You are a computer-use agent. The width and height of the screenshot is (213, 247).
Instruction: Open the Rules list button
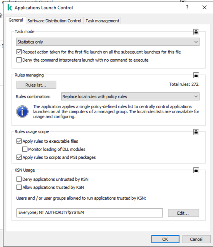click(x=36, y=85)
